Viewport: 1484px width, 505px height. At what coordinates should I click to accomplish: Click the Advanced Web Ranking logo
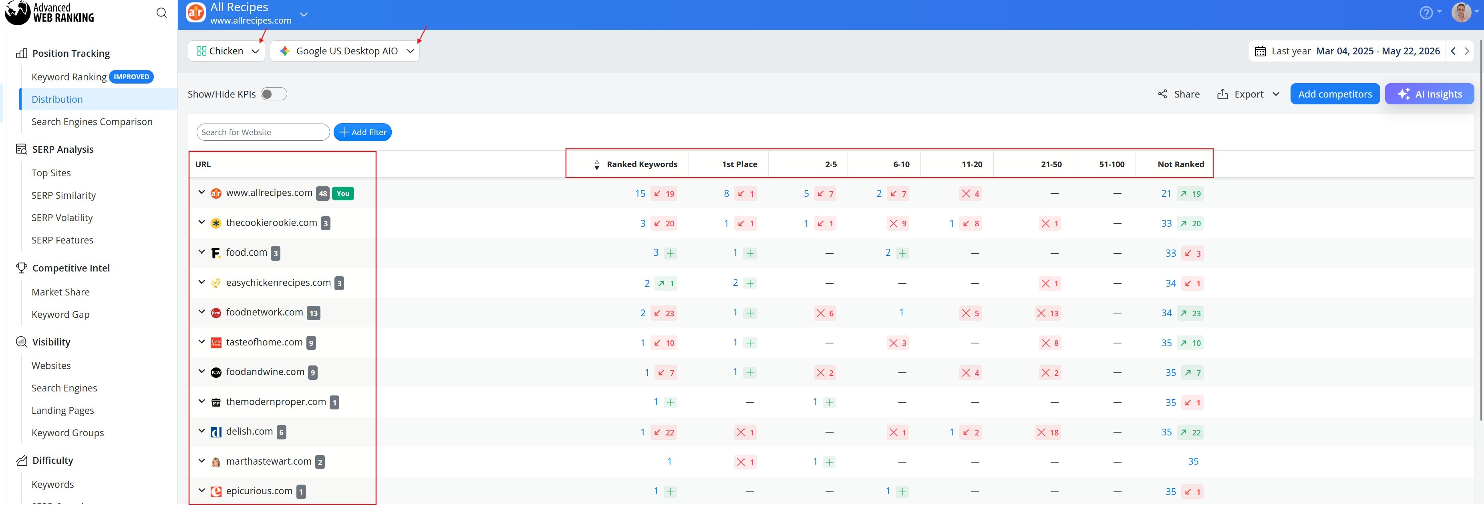50,13
